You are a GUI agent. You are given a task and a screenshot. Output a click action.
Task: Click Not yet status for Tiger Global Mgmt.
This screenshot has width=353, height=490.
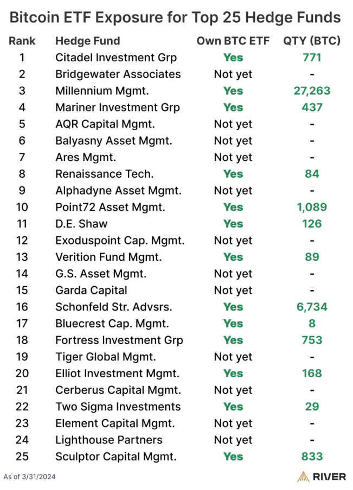(x=233, y=357)
